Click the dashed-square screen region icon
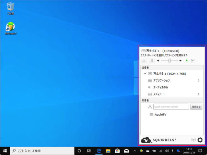Screen dimensions: 207x155 point(193,60)
